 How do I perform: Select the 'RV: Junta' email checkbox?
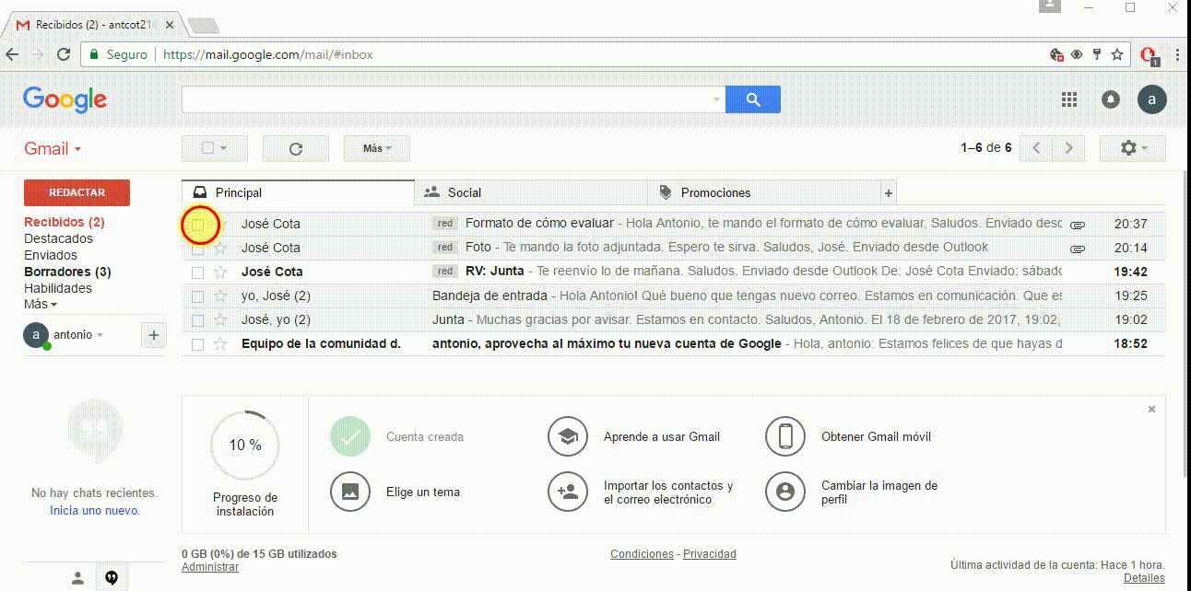pos(197,272)
